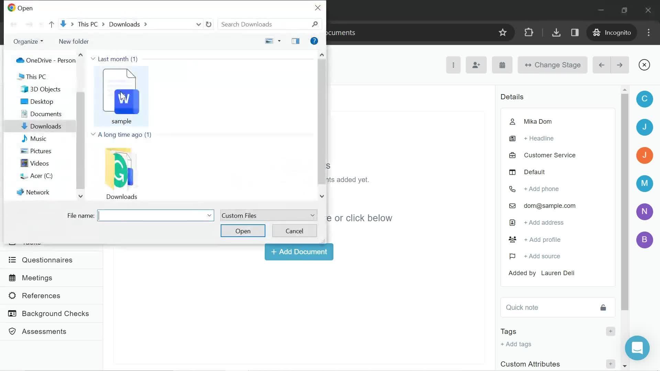The image size is (660, 371).
Task: Click the Bookmark icon in browser toolbar
Action: [x=503, y=32]
